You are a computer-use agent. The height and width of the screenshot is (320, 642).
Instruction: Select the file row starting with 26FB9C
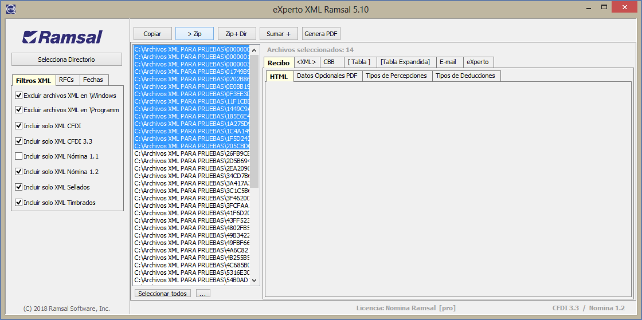191,153
